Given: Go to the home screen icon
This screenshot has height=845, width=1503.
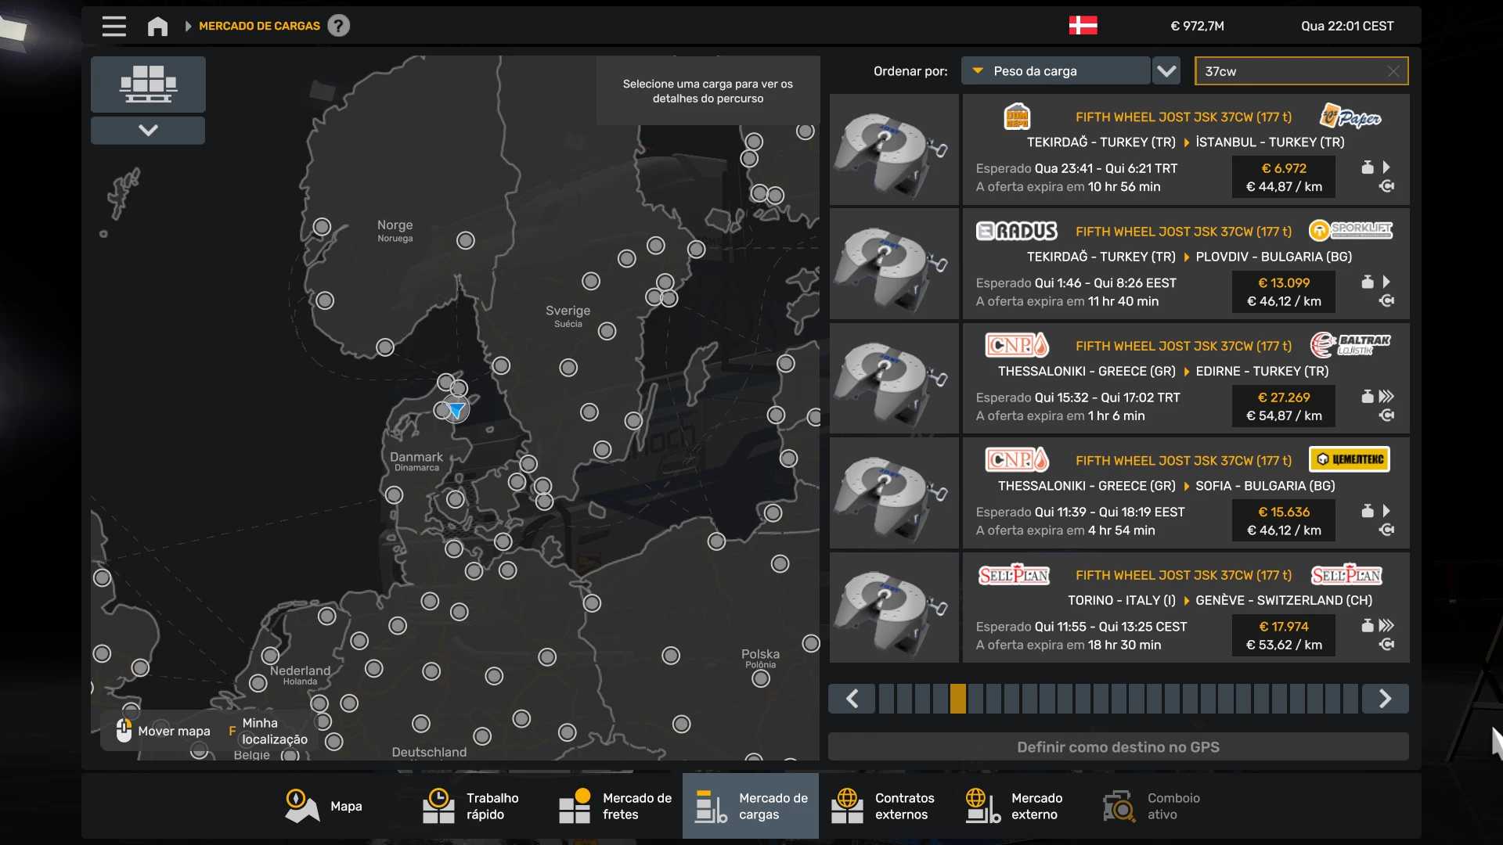Looking at the screenshot, I should (157, 26).
